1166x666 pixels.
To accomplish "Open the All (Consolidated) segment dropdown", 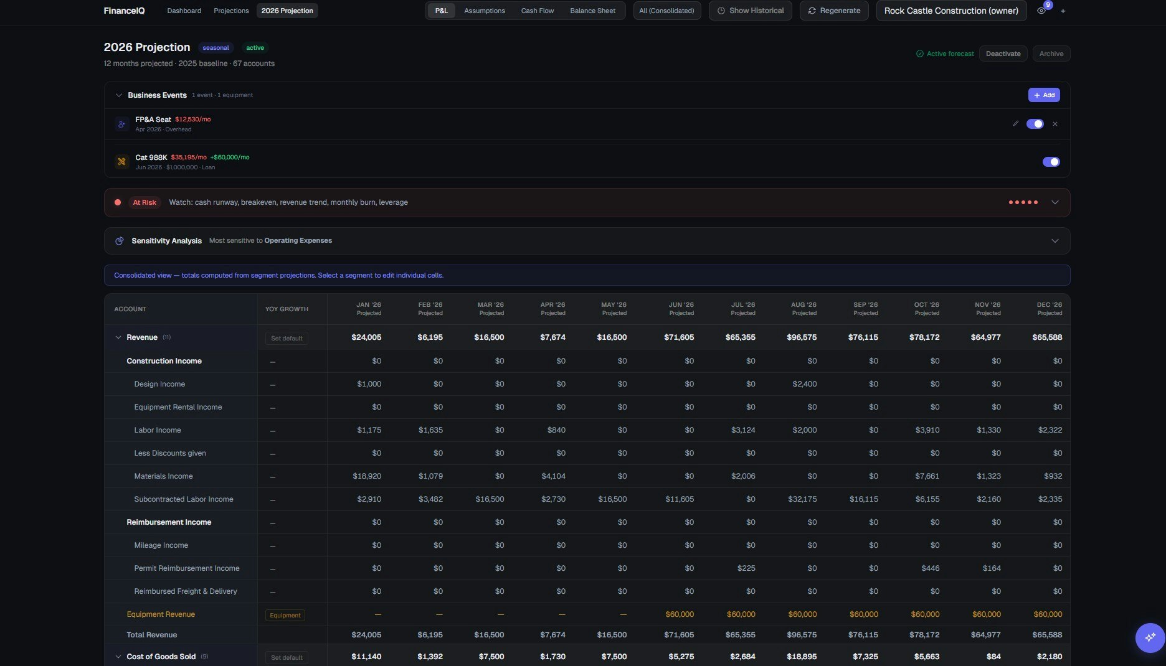I will point(666,11).
